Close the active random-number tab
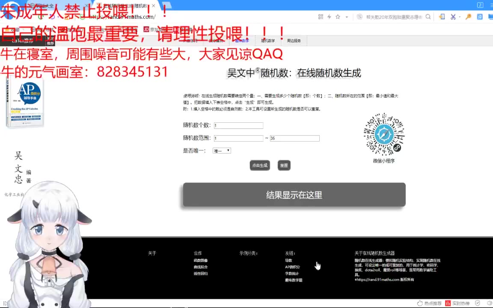This screenshot has height=308, width=493. pos(154,6)
